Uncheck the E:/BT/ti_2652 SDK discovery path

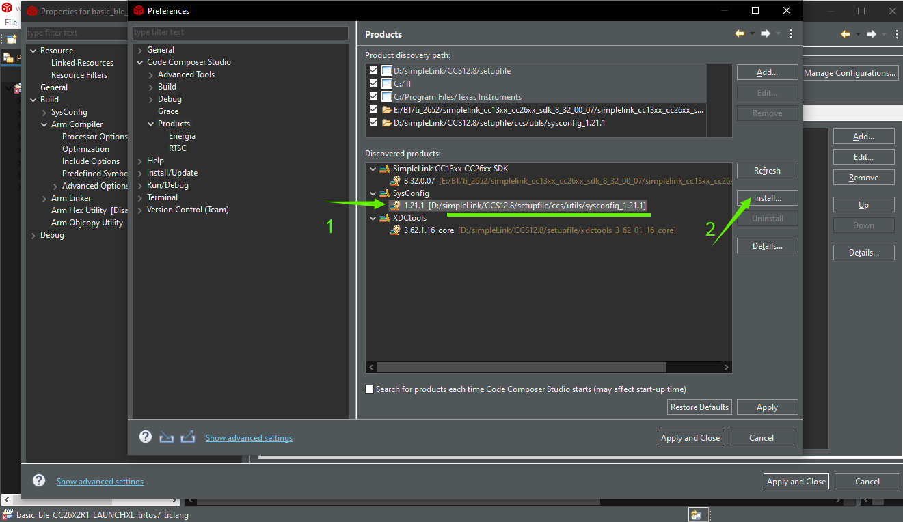click(373, 109)
